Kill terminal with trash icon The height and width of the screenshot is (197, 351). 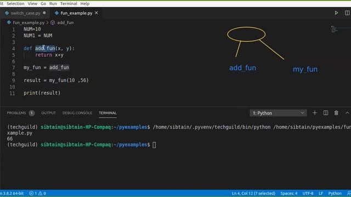tap(336, 113)
